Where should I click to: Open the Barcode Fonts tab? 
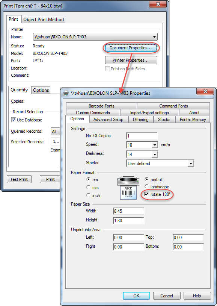coord(101,106)
